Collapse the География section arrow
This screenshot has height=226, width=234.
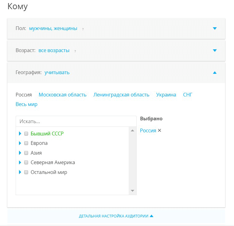[215, 73]
